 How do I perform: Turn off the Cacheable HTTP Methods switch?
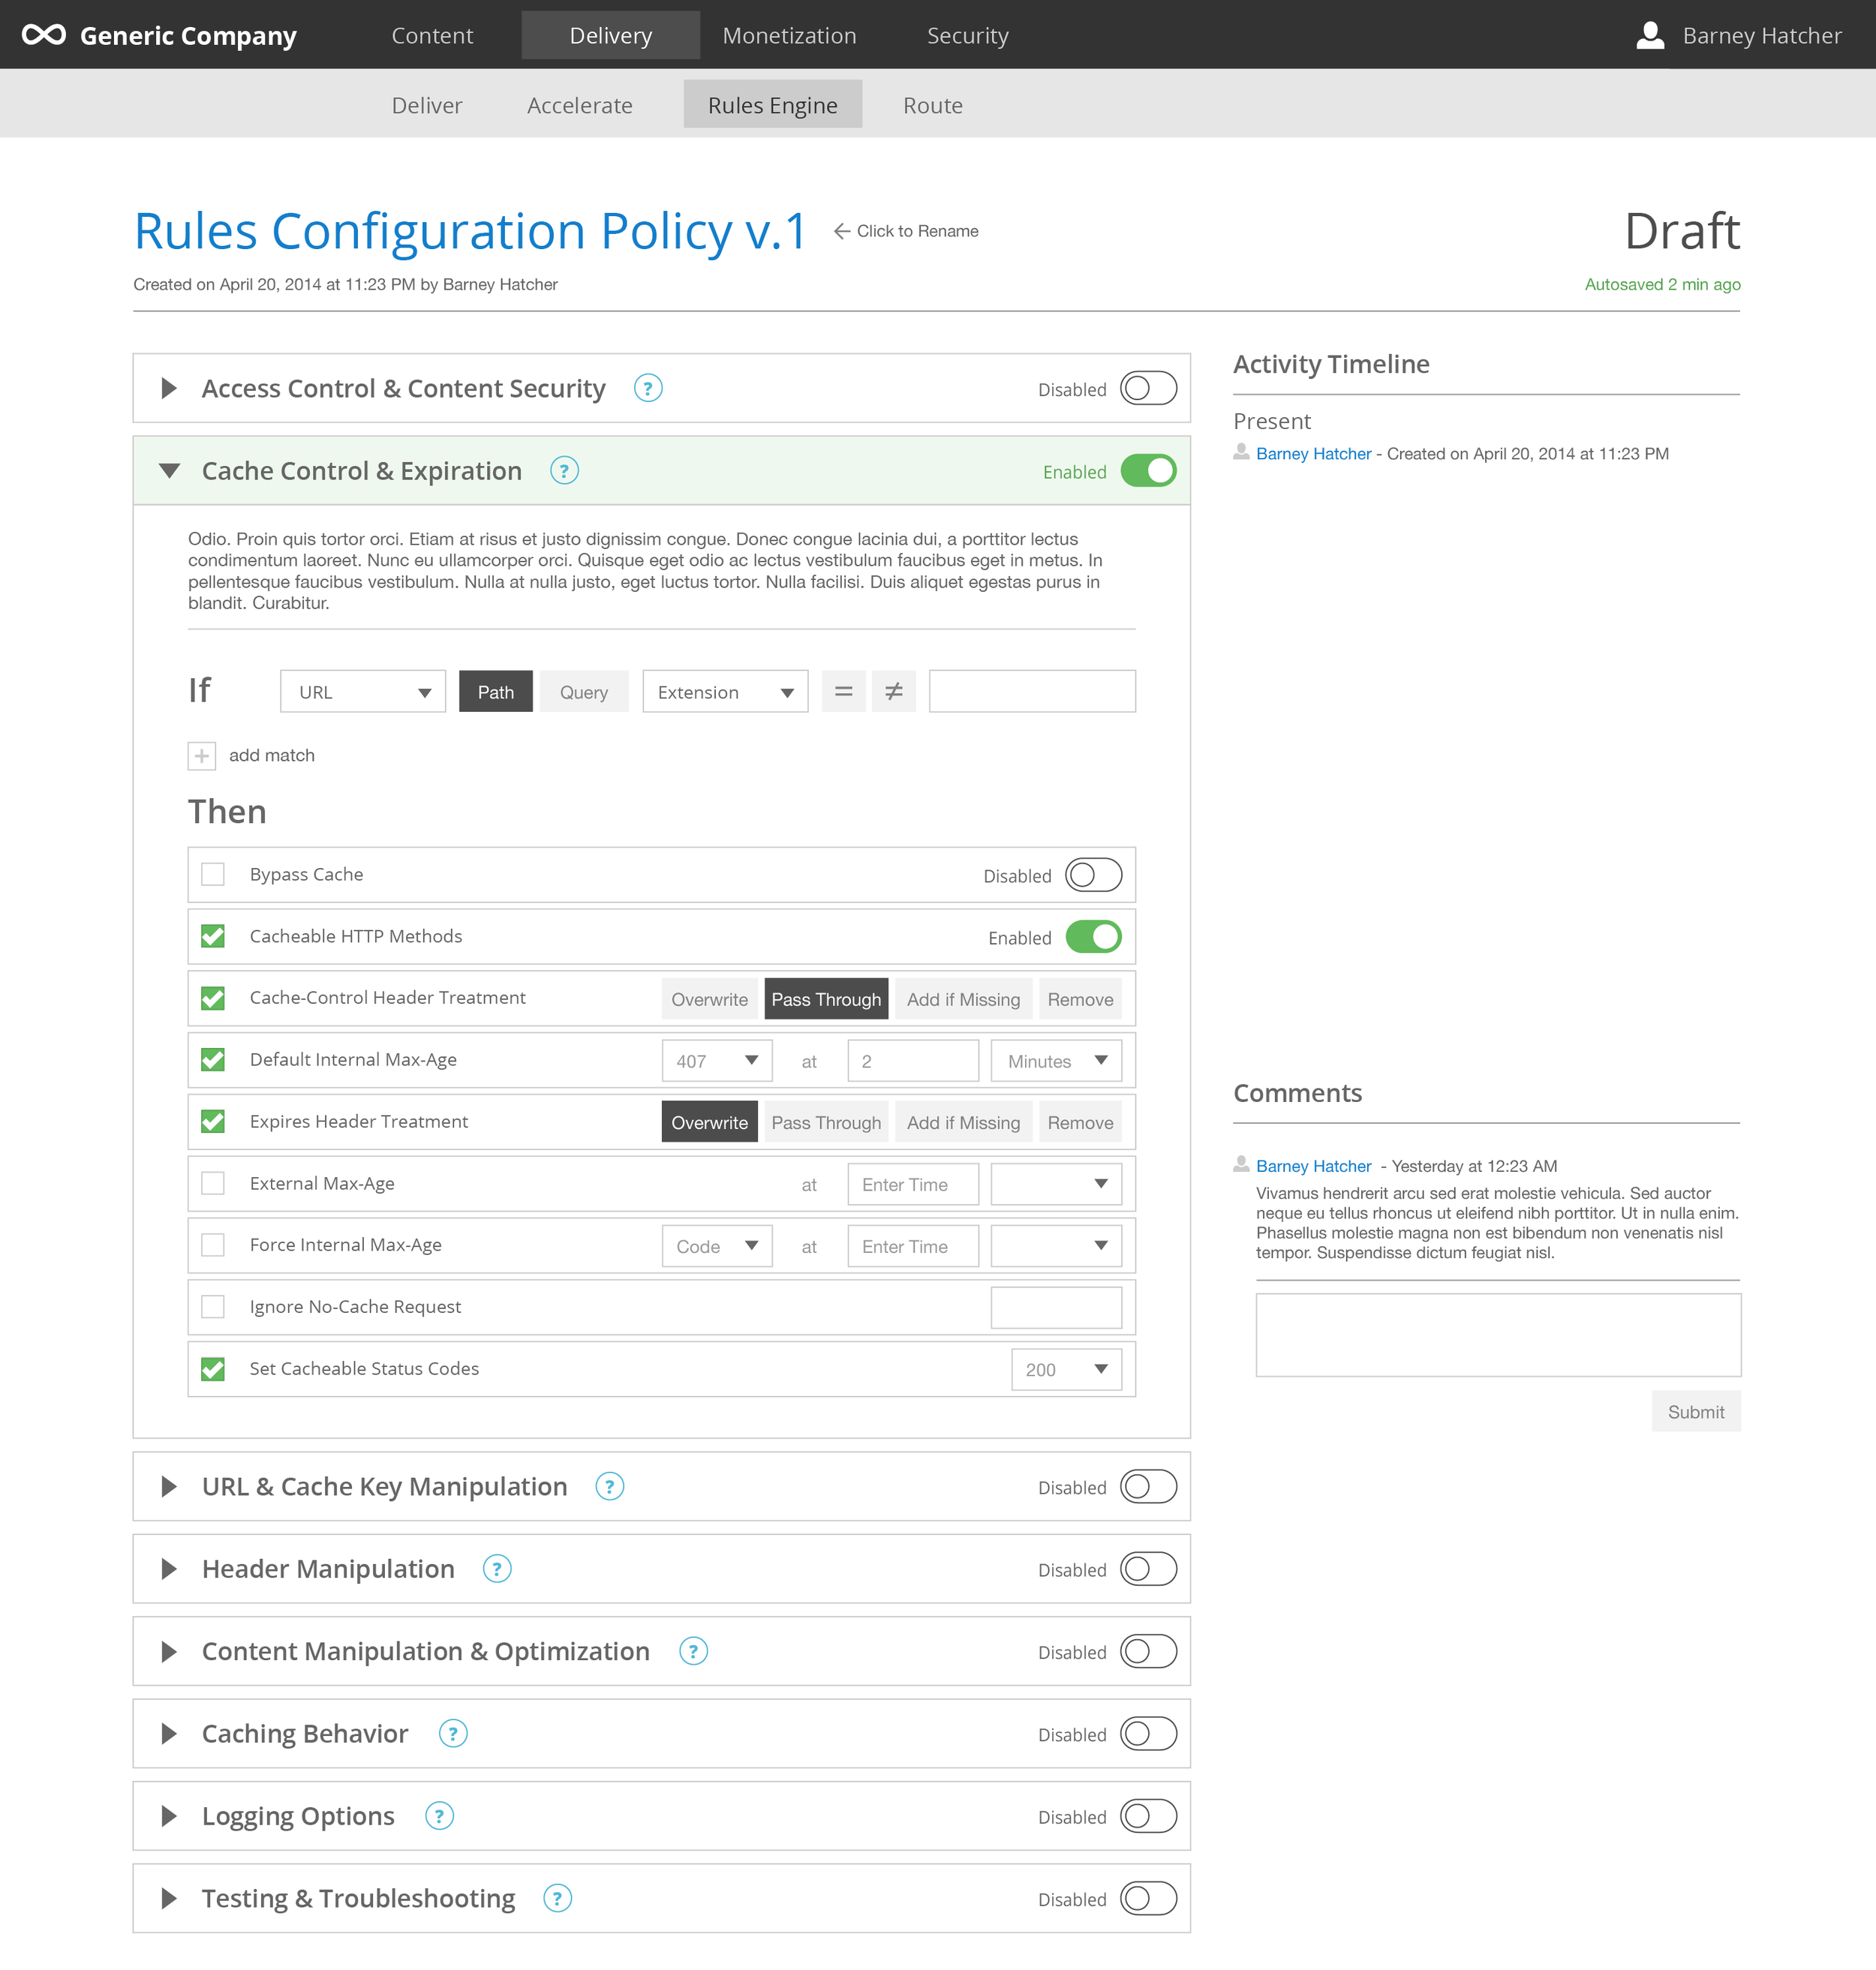pos(1093,938)
